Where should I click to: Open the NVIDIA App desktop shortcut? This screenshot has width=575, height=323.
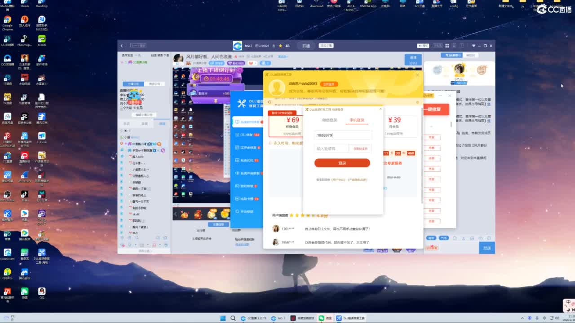coord(368,4)
